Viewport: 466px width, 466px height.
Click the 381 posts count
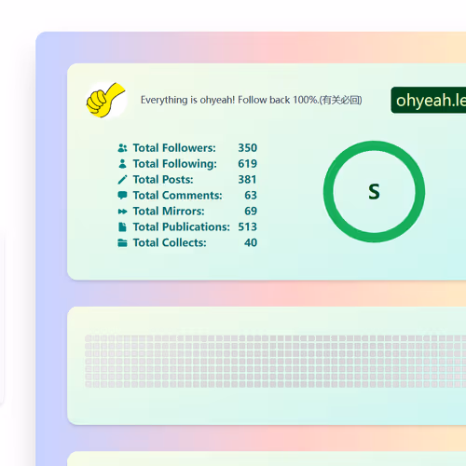coord(247,180)
